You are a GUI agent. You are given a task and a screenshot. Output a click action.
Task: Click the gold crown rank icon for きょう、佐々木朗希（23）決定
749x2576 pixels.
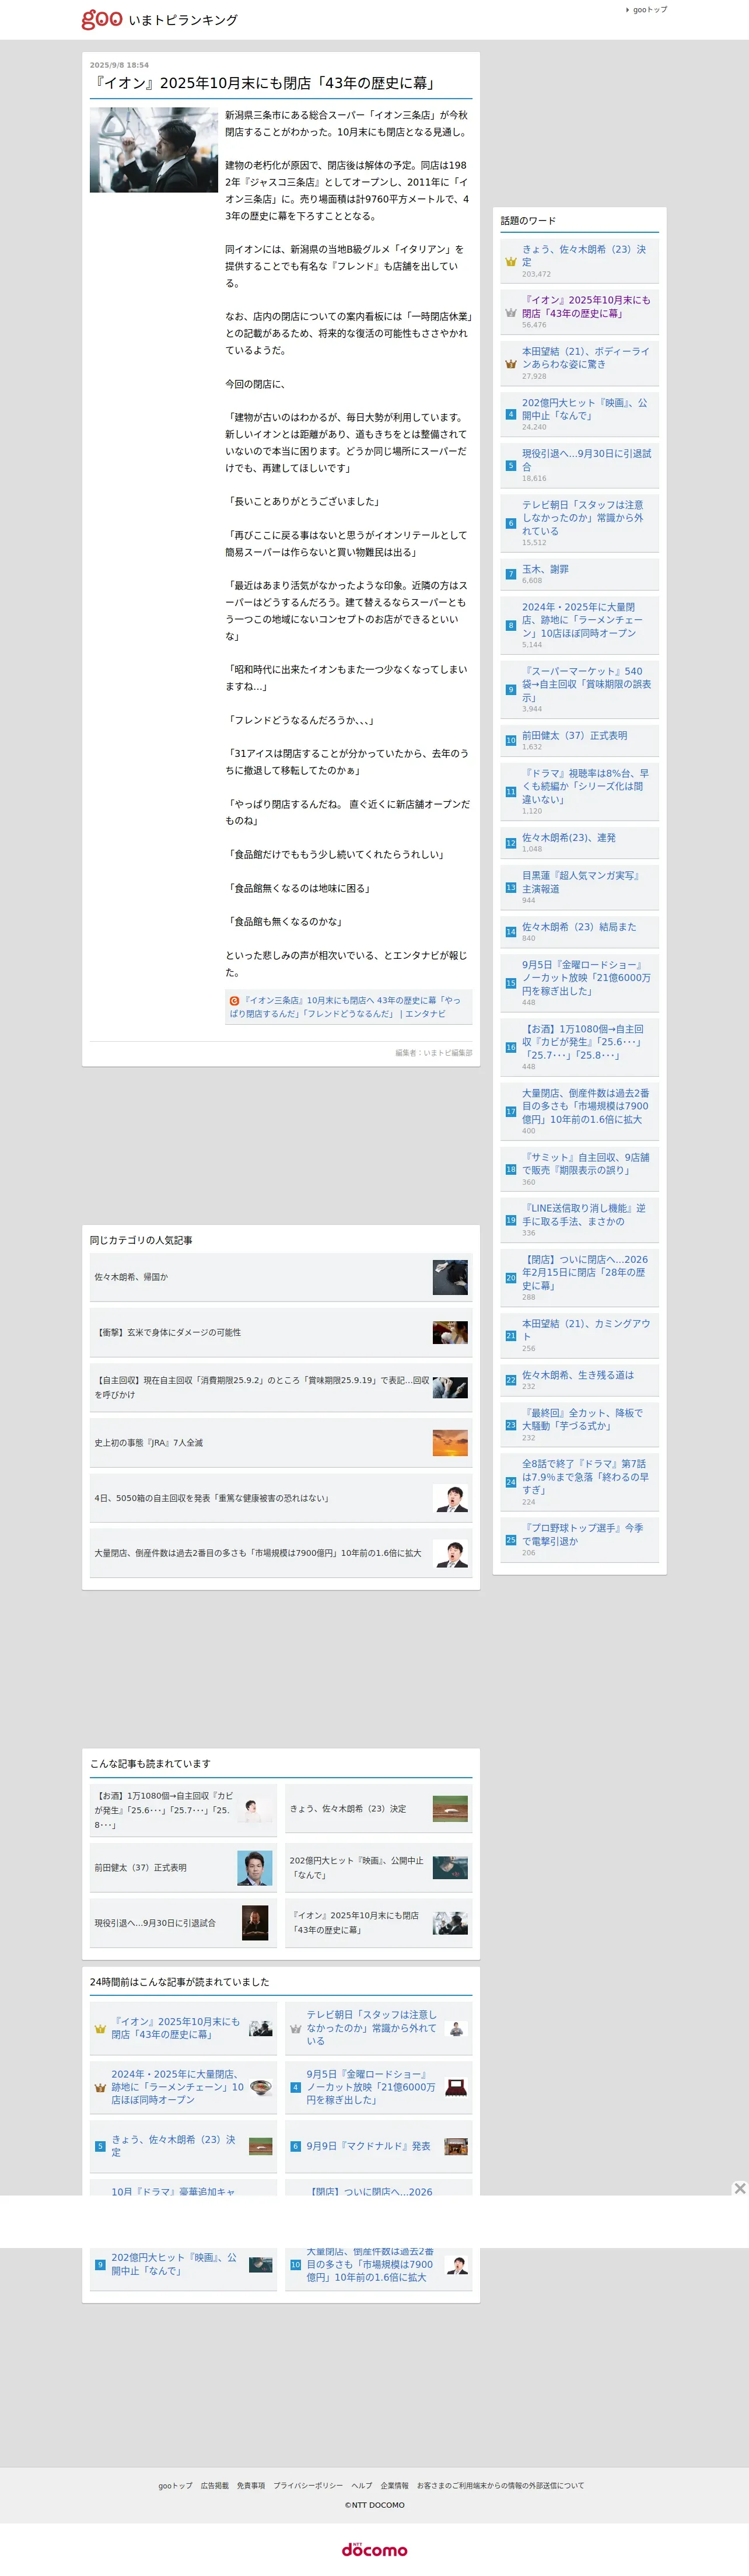(x=511, y=262)
